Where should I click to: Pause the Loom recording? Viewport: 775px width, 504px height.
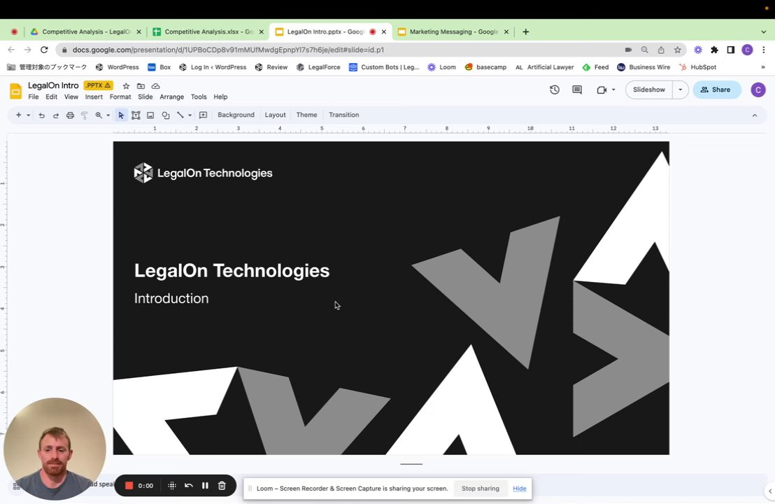205,486
